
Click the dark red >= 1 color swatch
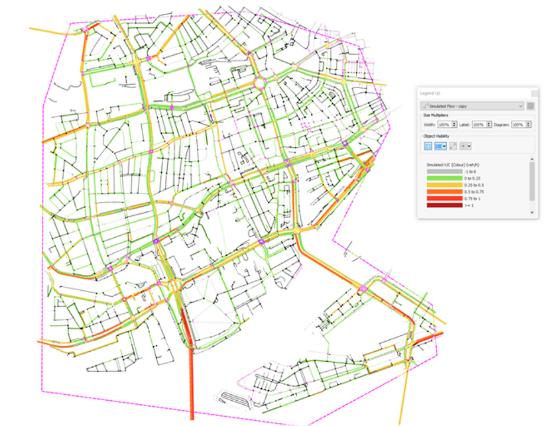pos(444,205)
